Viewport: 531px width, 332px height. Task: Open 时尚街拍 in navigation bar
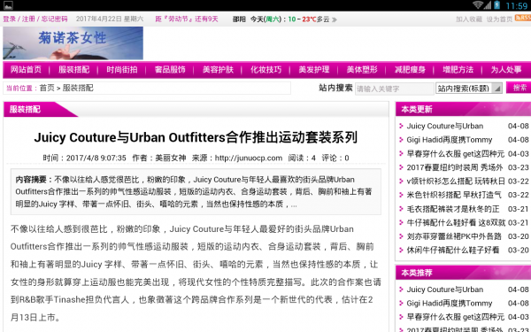122,70
